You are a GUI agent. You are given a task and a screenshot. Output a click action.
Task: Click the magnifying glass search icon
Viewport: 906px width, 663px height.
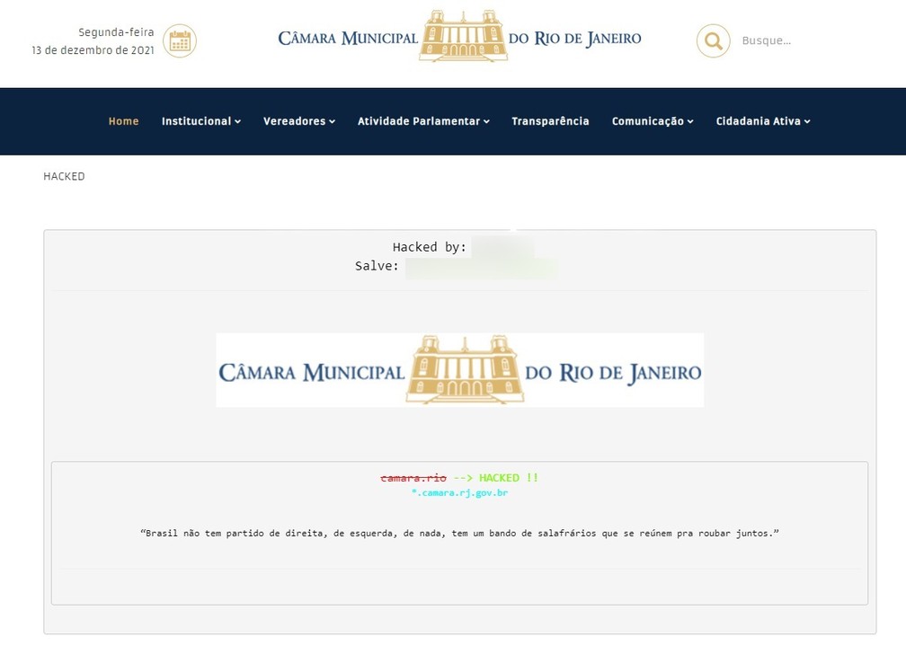[x=713, y=40]
